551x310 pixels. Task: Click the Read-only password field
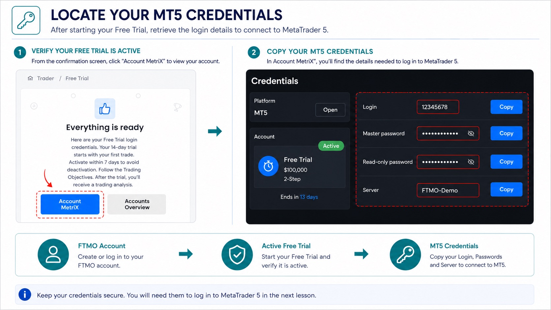(448, 162)
